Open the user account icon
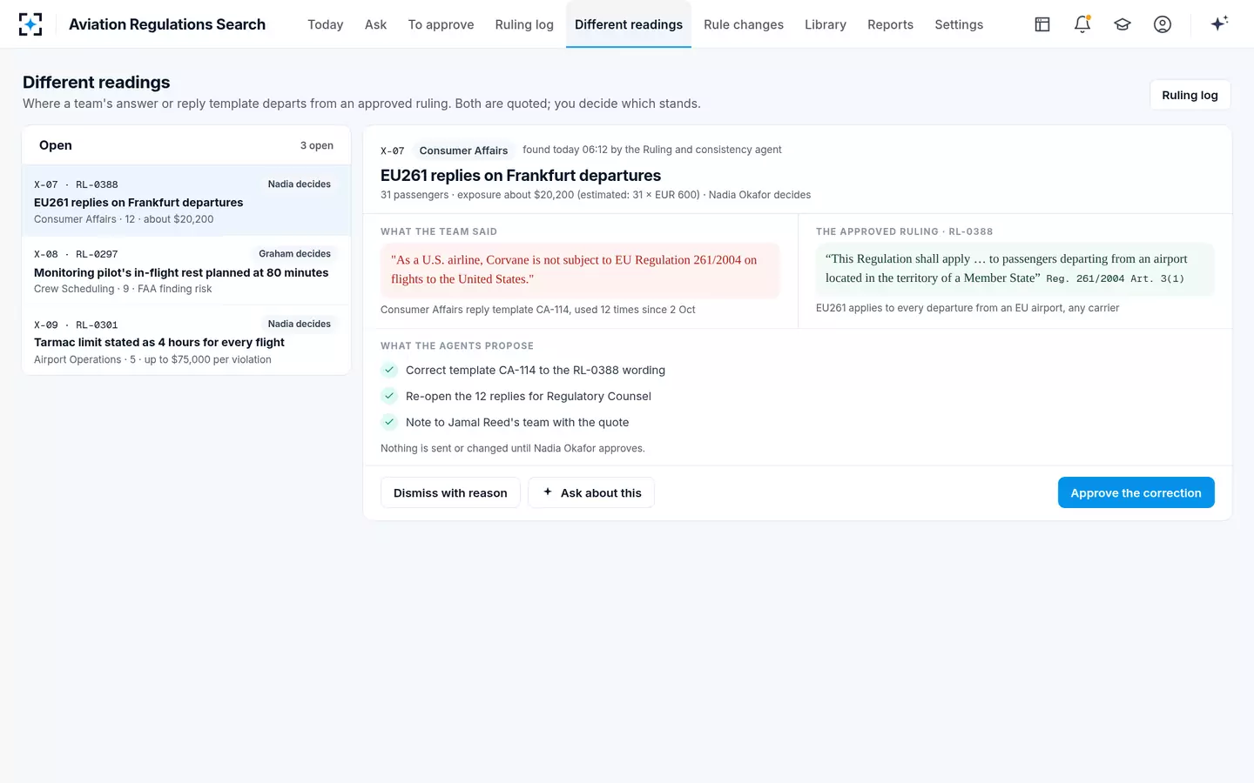1254x783 pixels. 1163,24
